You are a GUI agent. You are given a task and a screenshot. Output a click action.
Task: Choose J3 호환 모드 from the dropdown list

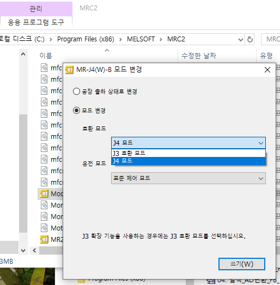tap(188, 153)
